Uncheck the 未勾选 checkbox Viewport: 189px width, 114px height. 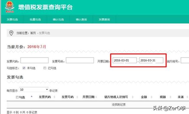click(x=24, y=68)
